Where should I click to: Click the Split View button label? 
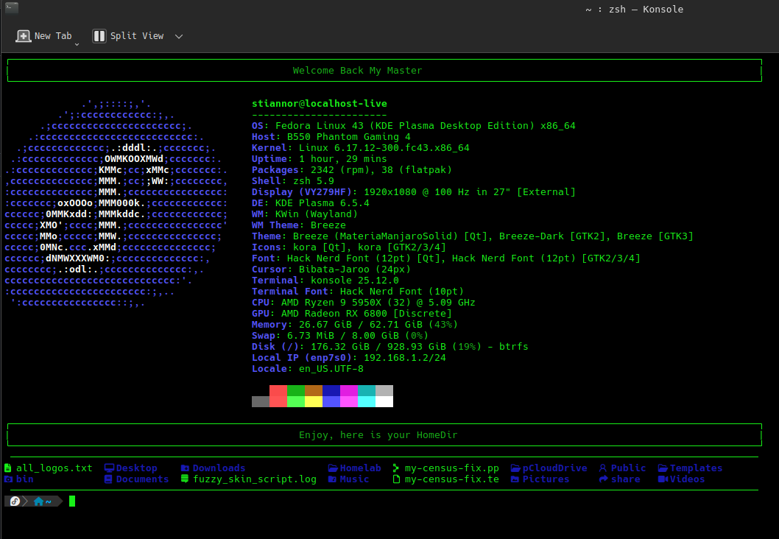pyautogui.click(x=137, y=36)
